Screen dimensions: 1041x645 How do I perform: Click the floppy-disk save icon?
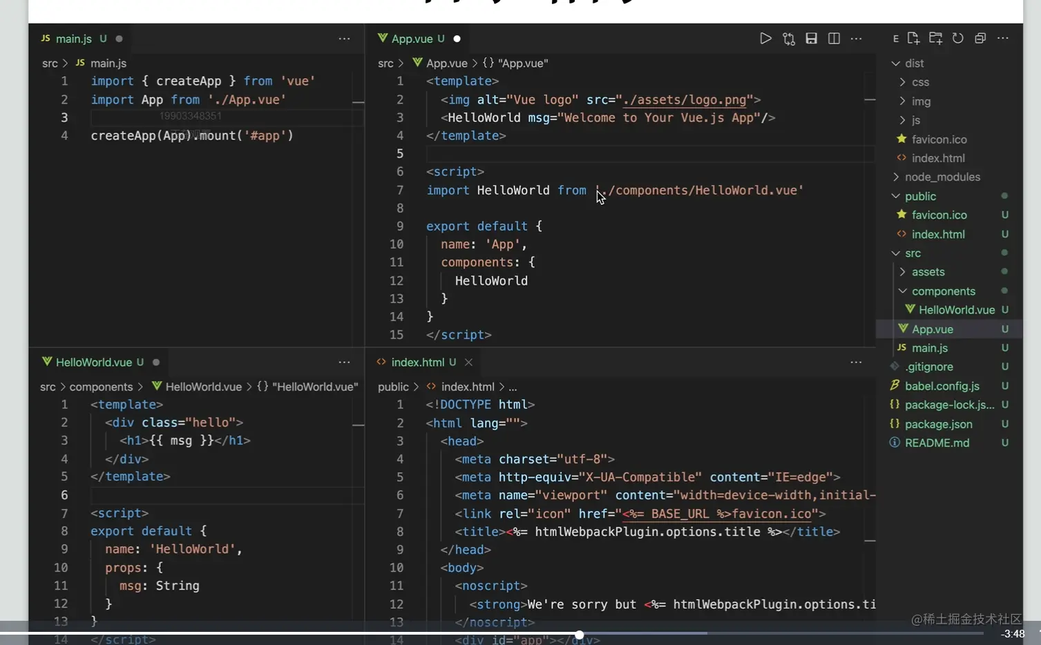812,39
